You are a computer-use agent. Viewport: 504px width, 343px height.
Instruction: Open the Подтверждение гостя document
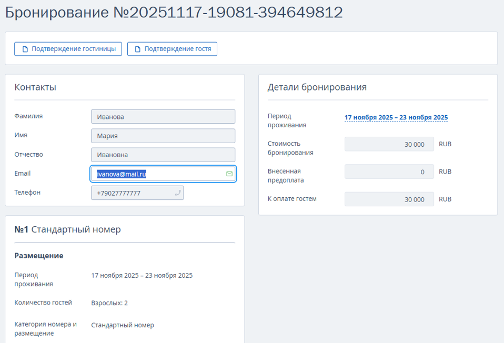(x=172, y=49)
